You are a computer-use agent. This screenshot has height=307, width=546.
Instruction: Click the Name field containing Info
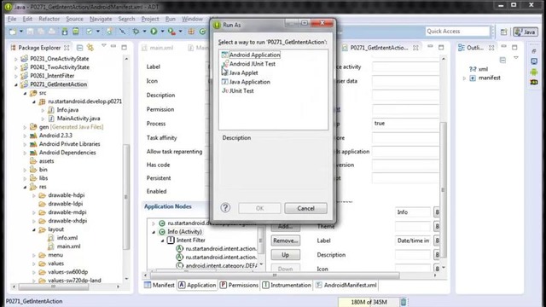(413, 212)
